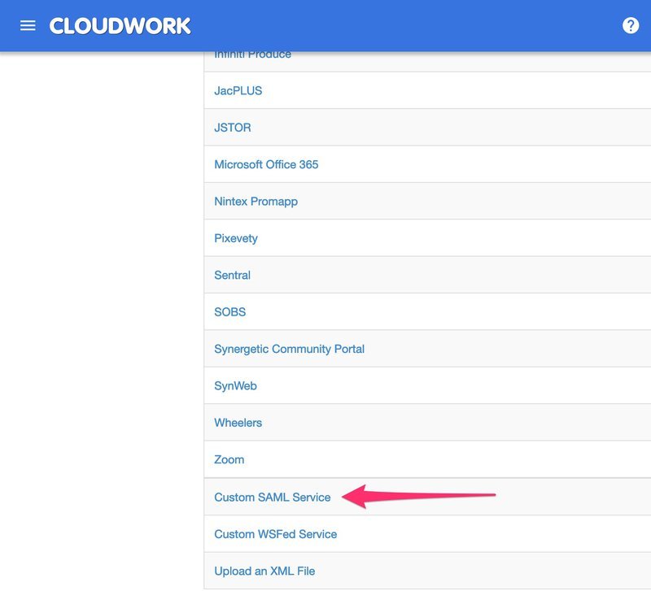Select the Wheelers entry
651x591 pixels.
(x=236, y=422)
